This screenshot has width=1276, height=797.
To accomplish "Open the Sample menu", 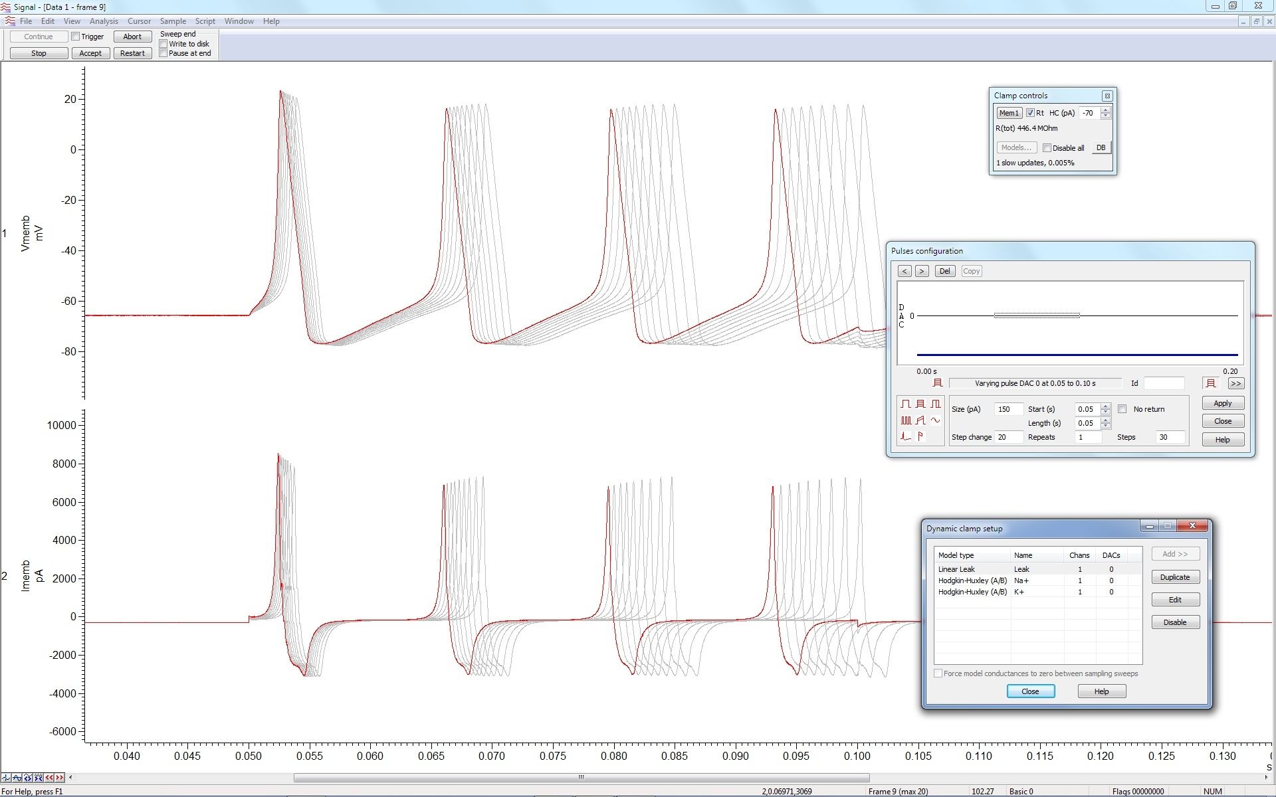I will pyautogui.click(x=172, y=21).
